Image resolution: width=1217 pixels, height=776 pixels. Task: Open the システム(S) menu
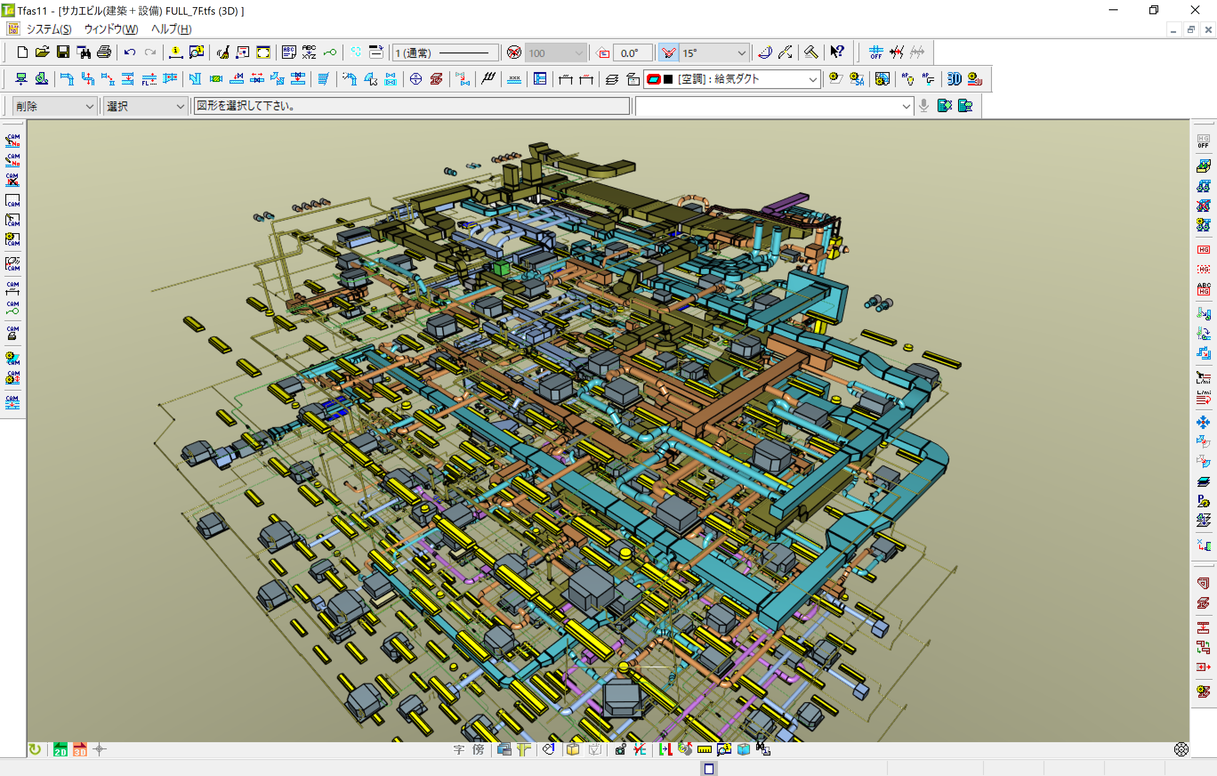[x=49, y=29]
